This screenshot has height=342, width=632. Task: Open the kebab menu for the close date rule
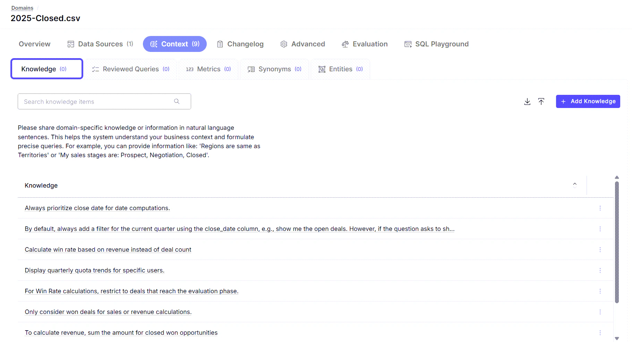click(600, 208)
